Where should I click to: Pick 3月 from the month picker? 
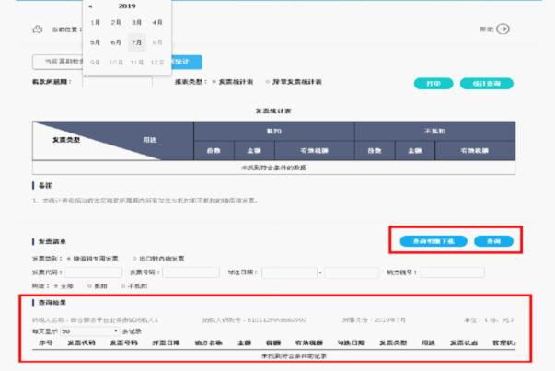tap(136, 22)
